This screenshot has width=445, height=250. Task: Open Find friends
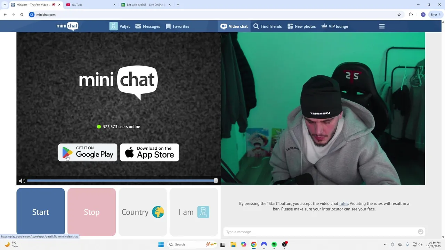[x=267, y=26]
